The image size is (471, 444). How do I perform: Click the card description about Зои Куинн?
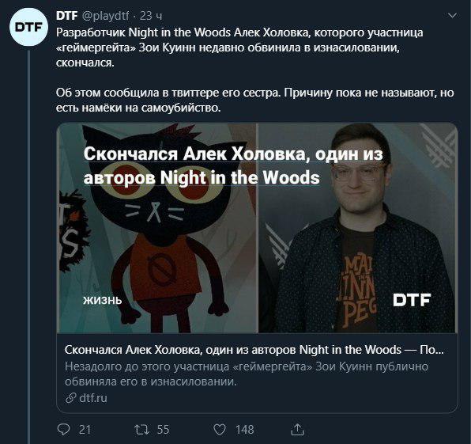point(247,374)
